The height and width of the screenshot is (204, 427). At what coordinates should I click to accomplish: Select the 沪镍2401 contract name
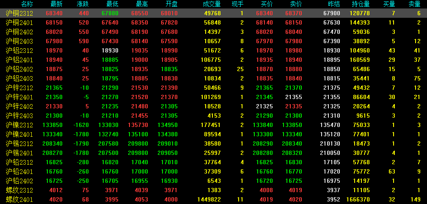point(19,134)
